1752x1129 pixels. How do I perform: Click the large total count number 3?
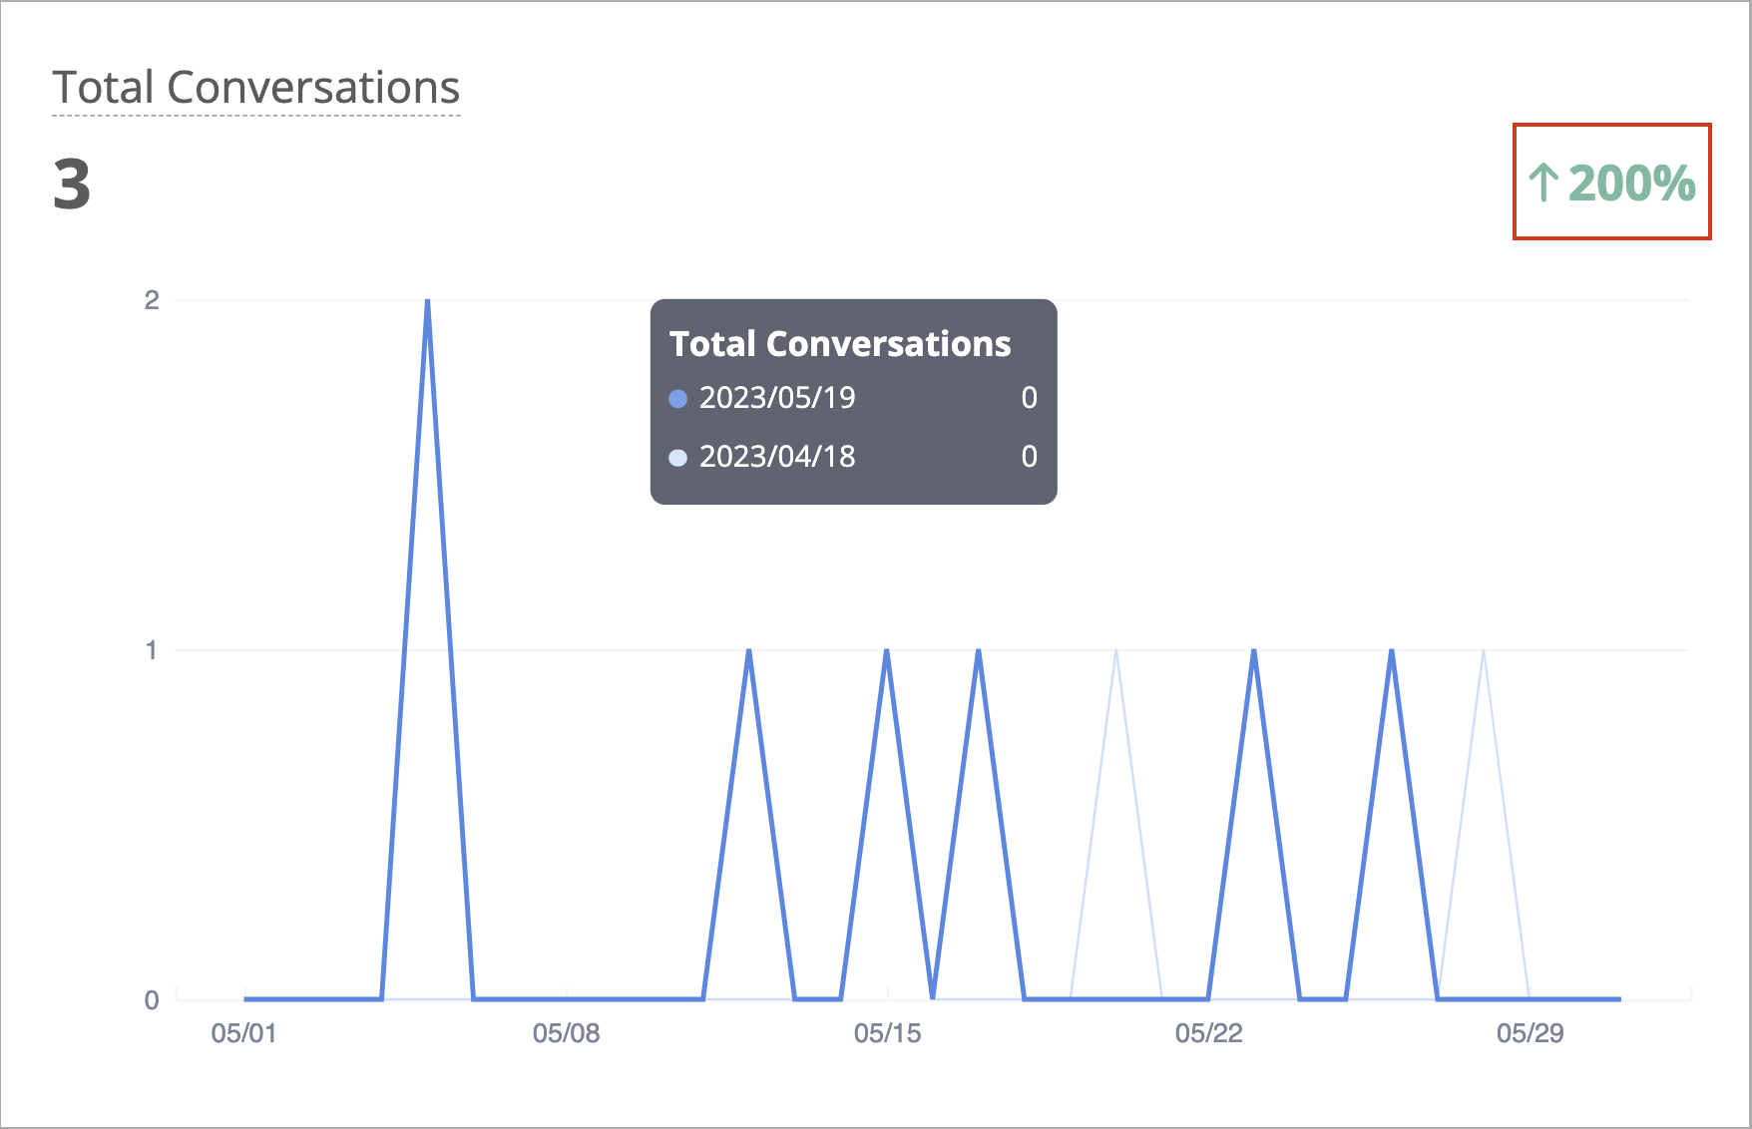[72, 186]
